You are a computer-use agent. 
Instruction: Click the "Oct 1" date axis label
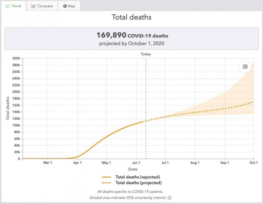coord(253,163)
